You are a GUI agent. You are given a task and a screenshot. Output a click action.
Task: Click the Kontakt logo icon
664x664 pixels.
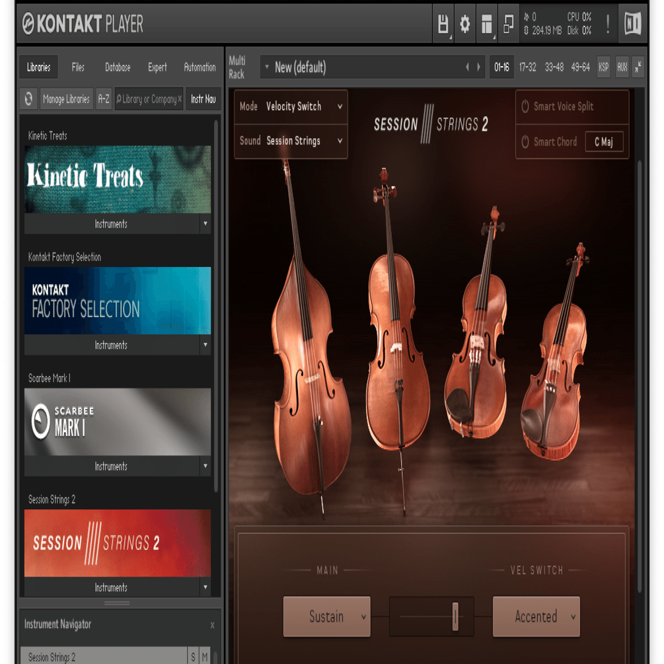click(x=28, y=23)
